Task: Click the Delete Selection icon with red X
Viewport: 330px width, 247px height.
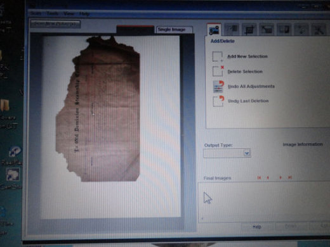Action: (x=218, y=71)
